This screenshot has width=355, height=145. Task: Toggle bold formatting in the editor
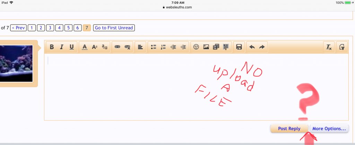(x=52, y=47)
